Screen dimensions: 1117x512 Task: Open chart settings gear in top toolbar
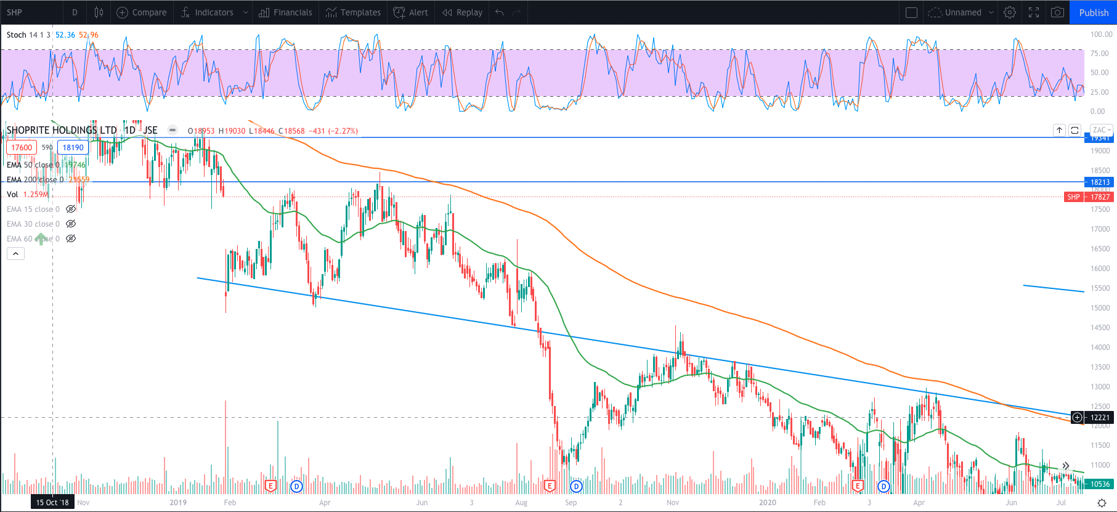[1009, 12]
